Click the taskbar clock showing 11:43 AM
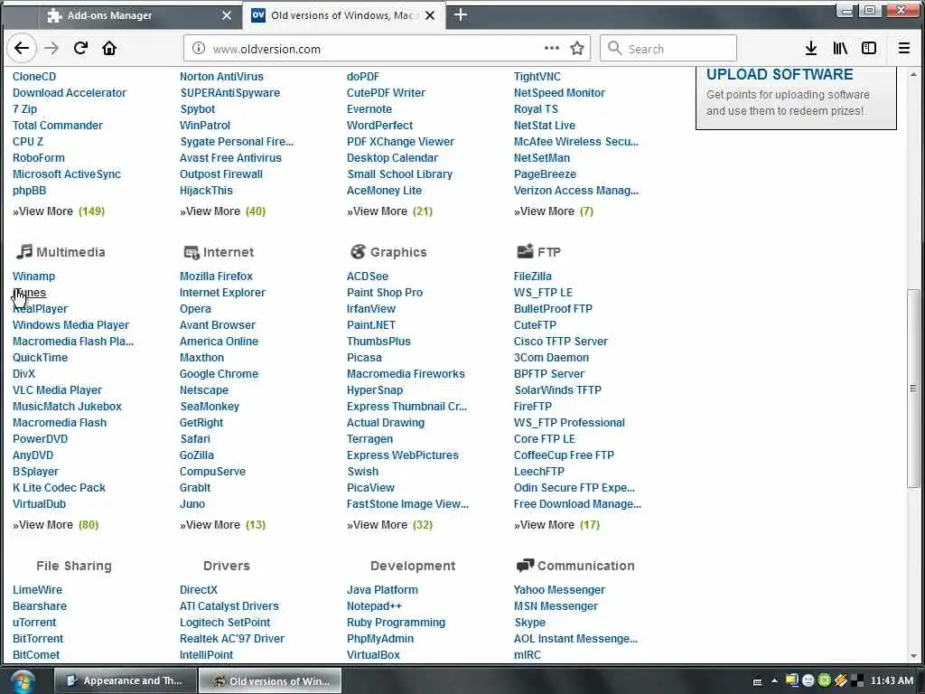Viewport: 925px width, 694px height. pos(892,681)
